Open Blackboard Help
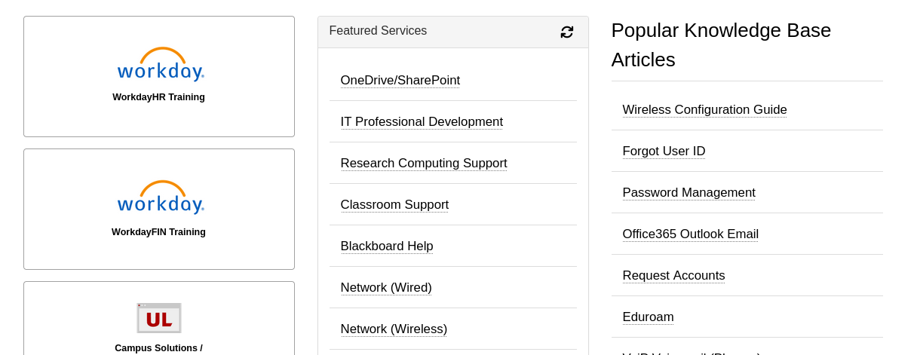 [x=387, y=246]
